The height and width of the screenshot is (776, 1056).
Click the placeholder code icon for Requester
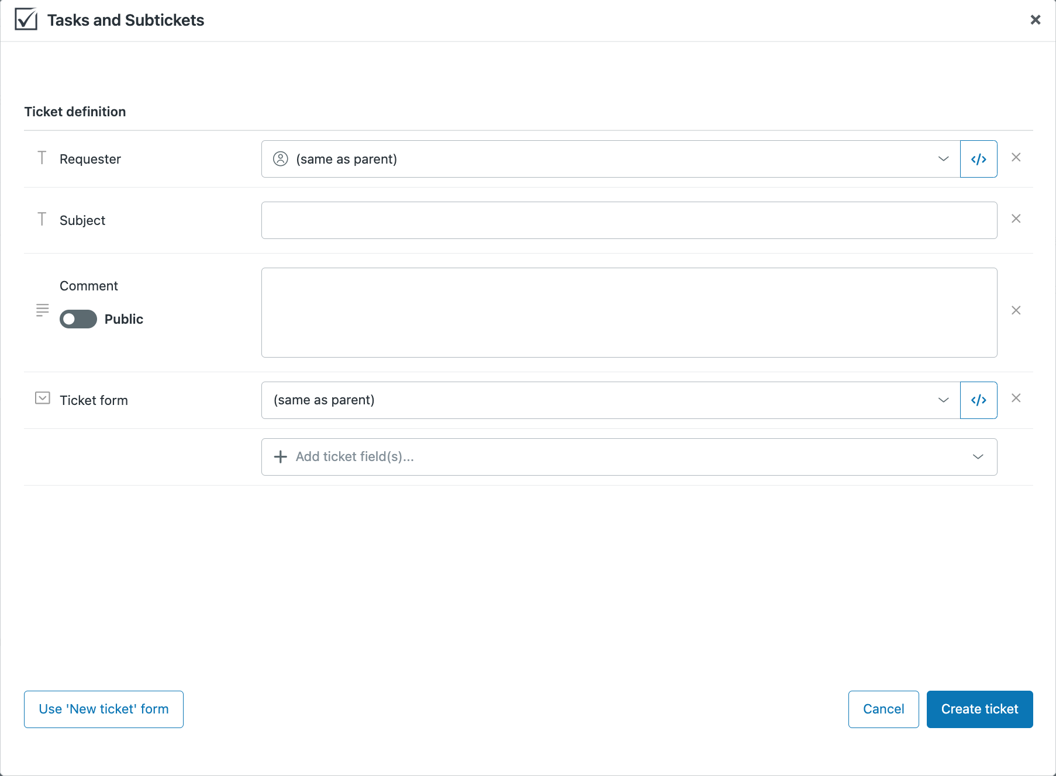(x=978, y=159)
